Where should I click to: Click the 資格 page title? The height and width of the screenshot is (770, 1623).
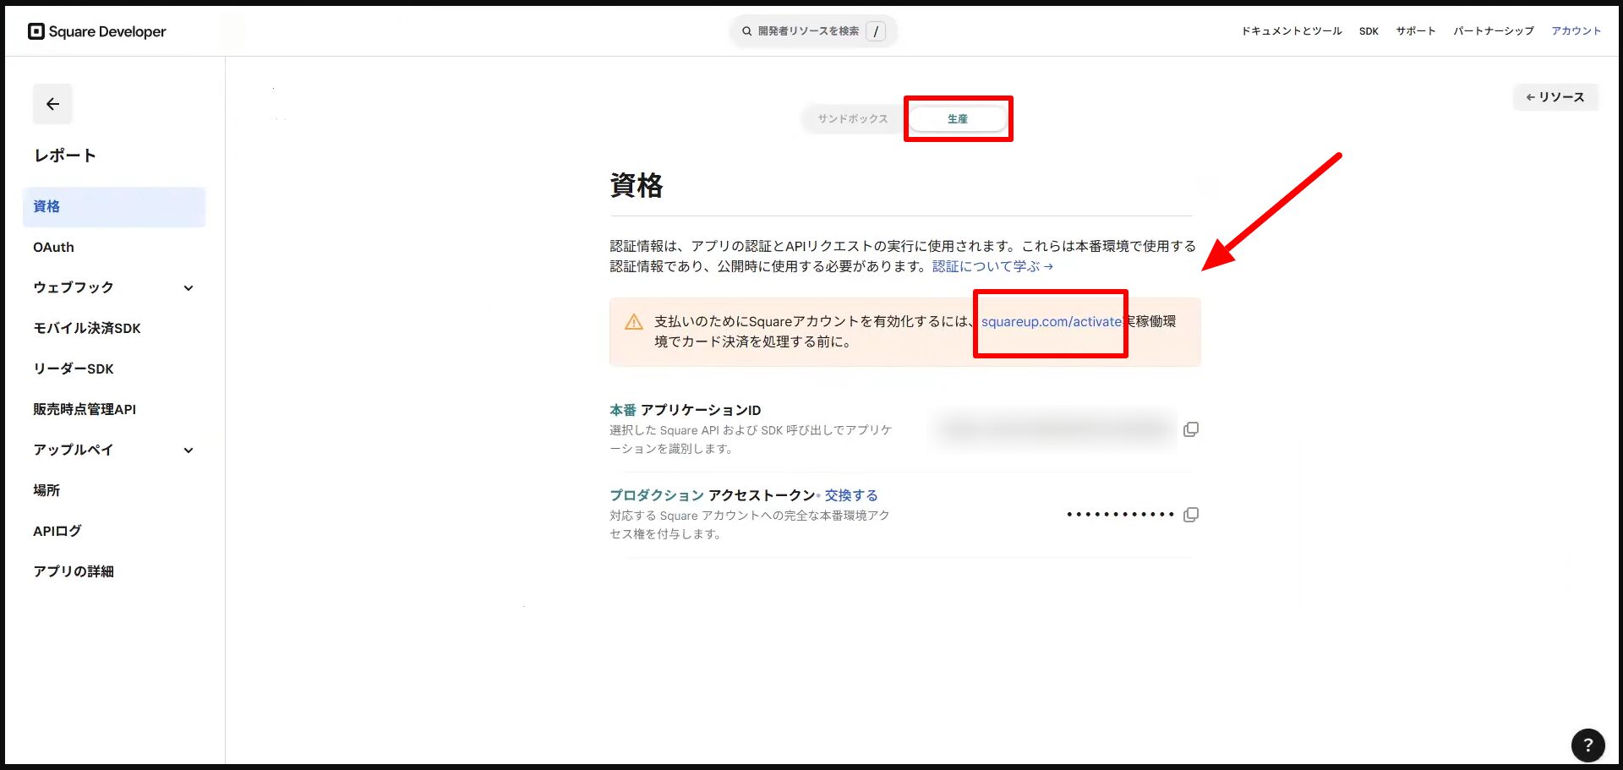point(637,185)
